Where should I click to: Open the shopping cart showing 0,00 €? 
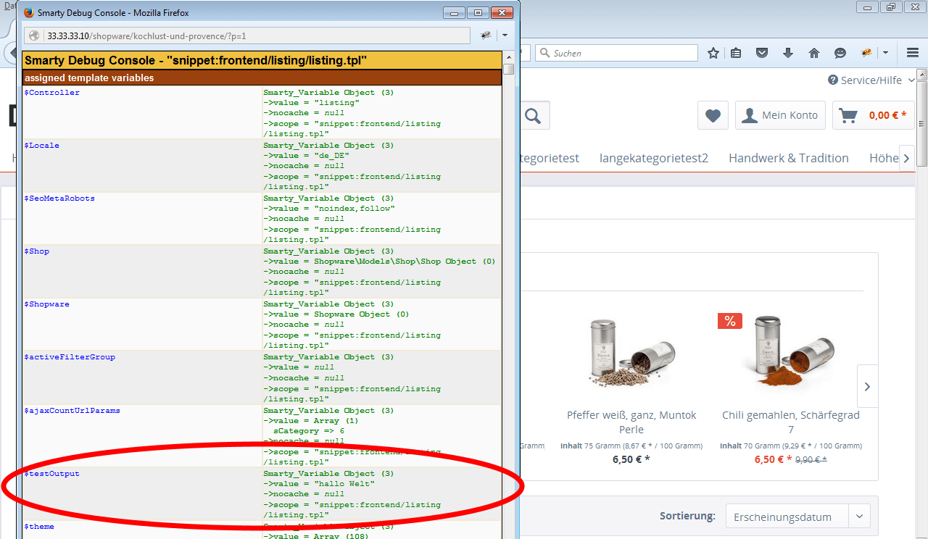click(x=873, y=114)
